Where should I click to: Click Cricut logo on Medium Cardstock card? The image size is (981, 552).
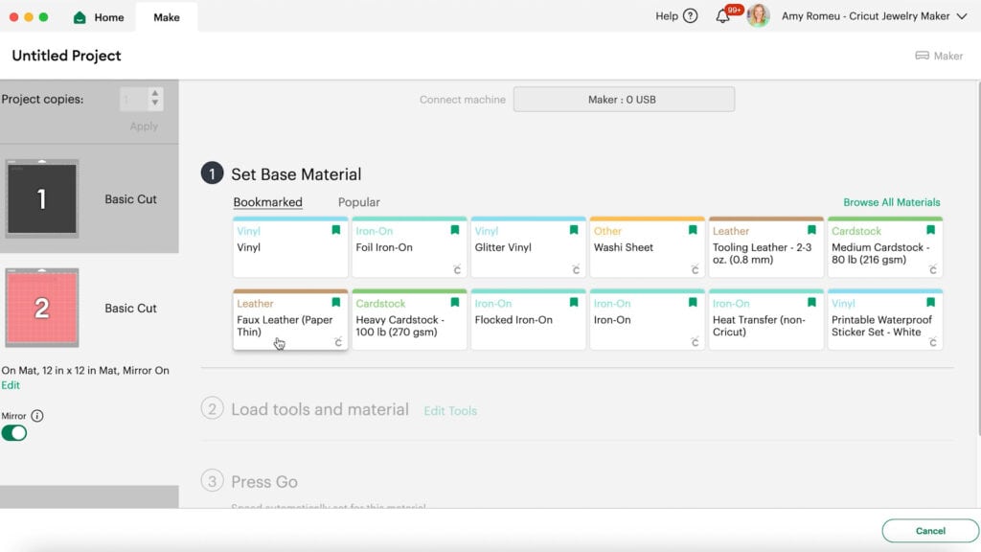(933, 269)
